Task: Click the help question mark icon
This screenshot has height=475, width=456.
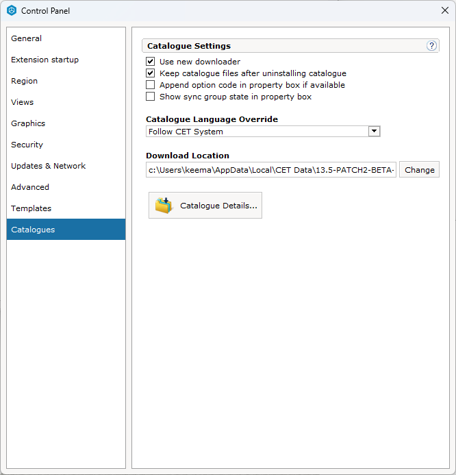Action: click(431, 46)
